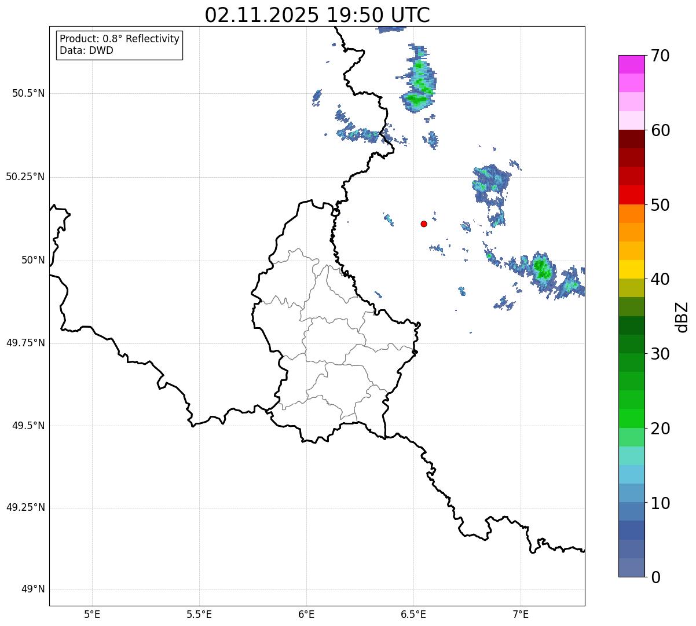Click the '5.5°E' longitude label

[x=199, y=614]
